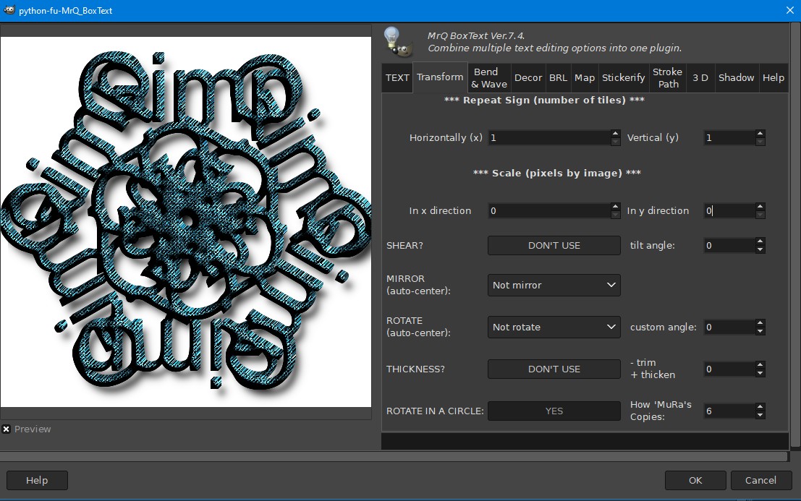
Task: Click the OK button
Action: point(695,480)
